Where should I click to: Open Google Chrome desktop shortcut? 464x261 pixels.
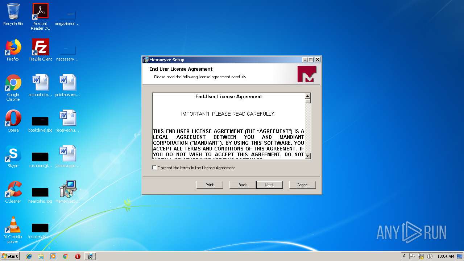(x=13, y=88)
